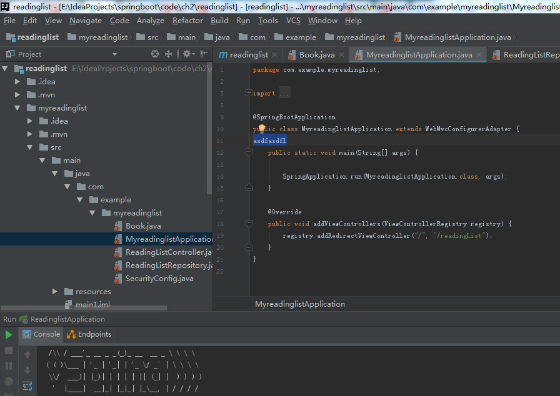The width and height of the screenshot is (560, 396).
Task: Hide the Project tool window
Action: tap(204, 54)
